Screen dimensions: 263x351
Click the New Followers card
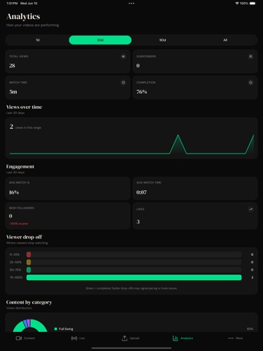click(68, 216)
